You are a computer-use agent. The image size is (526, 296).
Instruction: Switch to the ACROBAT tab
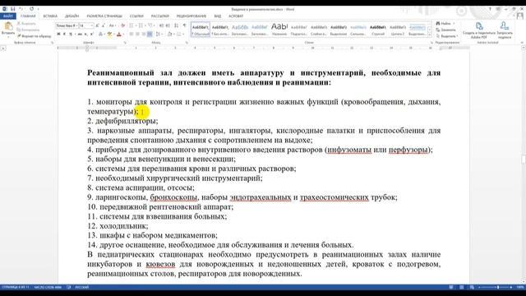tap(236, 16)
